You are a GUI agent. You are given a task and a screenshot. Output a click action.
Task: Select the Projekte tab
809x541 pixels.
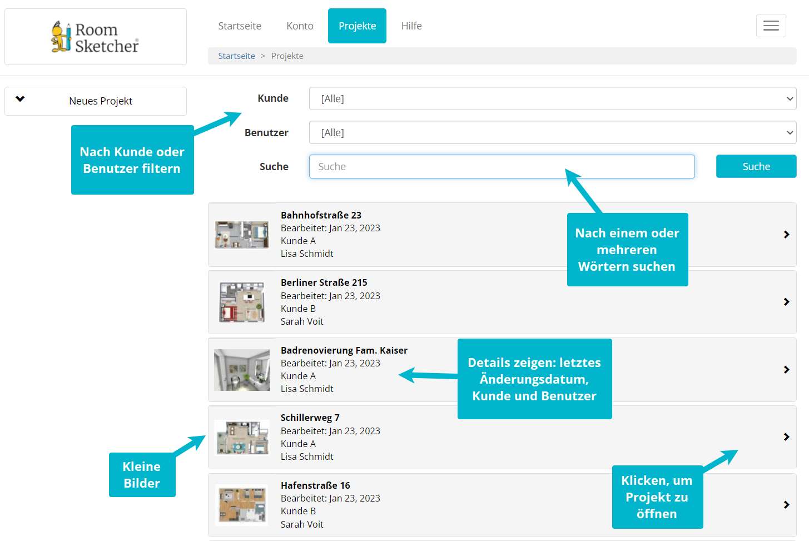357,26
